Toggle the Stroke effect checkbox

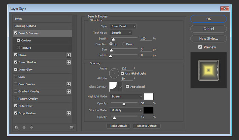pyautogui.click(x=15, y=55)
